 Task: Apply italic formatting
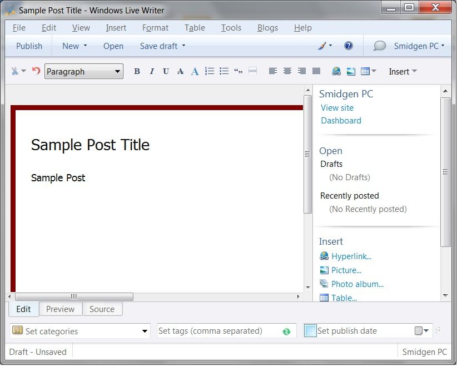(x=151, y=71)
